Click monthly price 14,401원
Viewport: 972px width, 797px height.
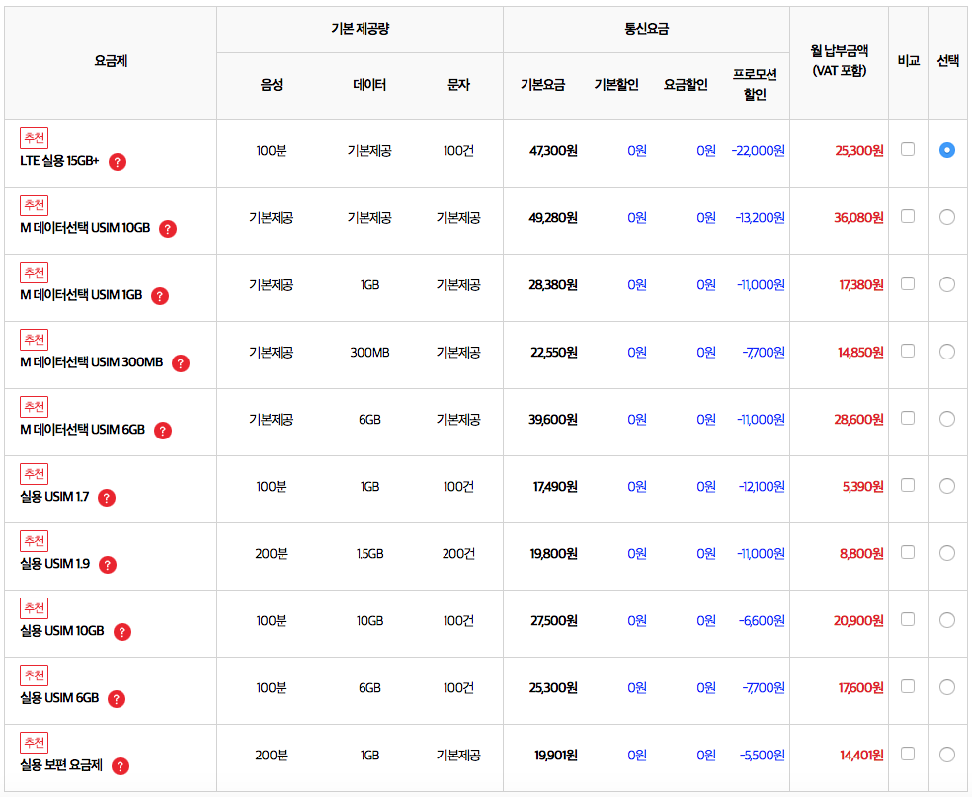861,755
